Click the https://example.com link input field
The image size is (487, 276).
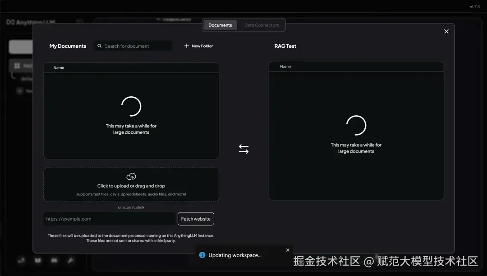(109, 218)
